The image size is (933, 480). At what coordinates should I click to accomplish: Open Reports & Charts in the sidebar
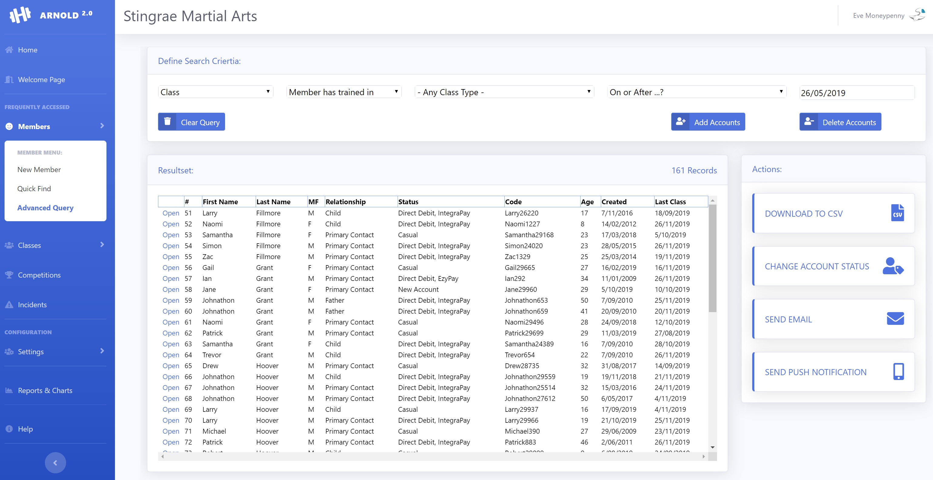45,390
